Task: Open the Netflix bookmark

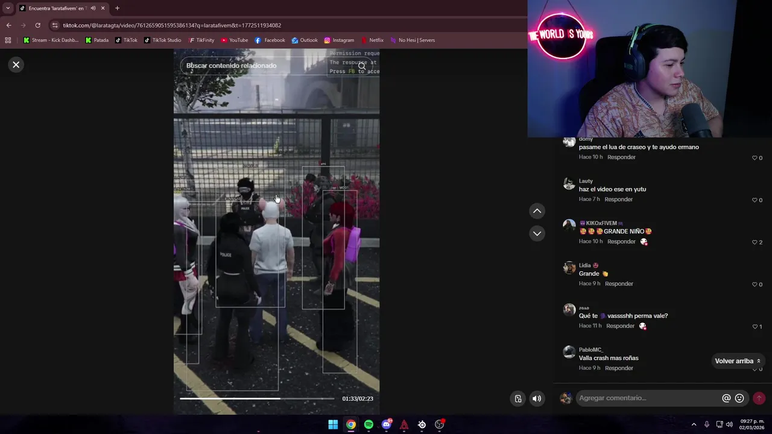Action: click(372, 40)
